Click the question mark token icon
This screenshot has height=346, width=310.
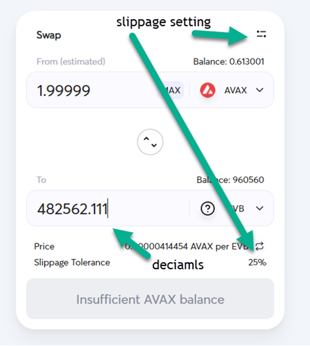(x=208, y=208)
